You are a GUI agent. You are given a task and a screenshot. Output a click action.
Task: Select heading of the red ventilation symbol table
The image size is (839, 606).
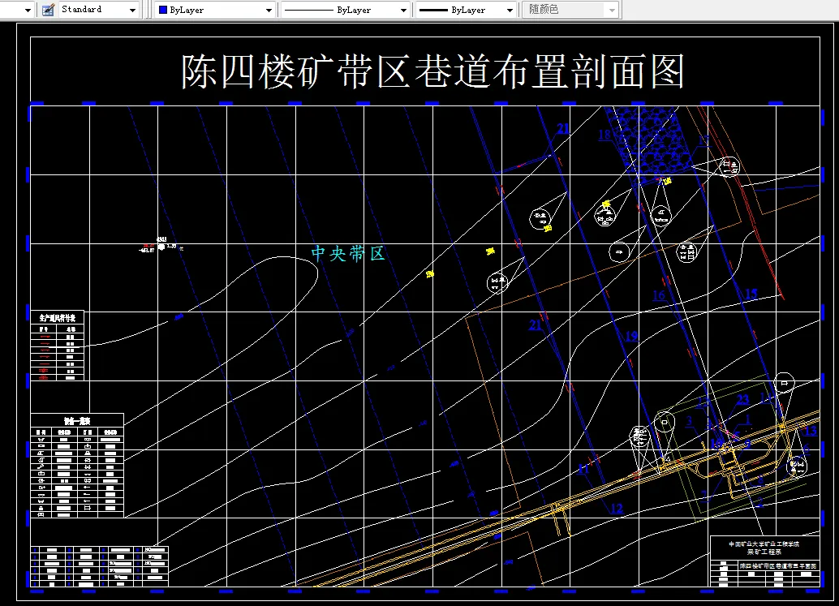[x=58, y=318]
